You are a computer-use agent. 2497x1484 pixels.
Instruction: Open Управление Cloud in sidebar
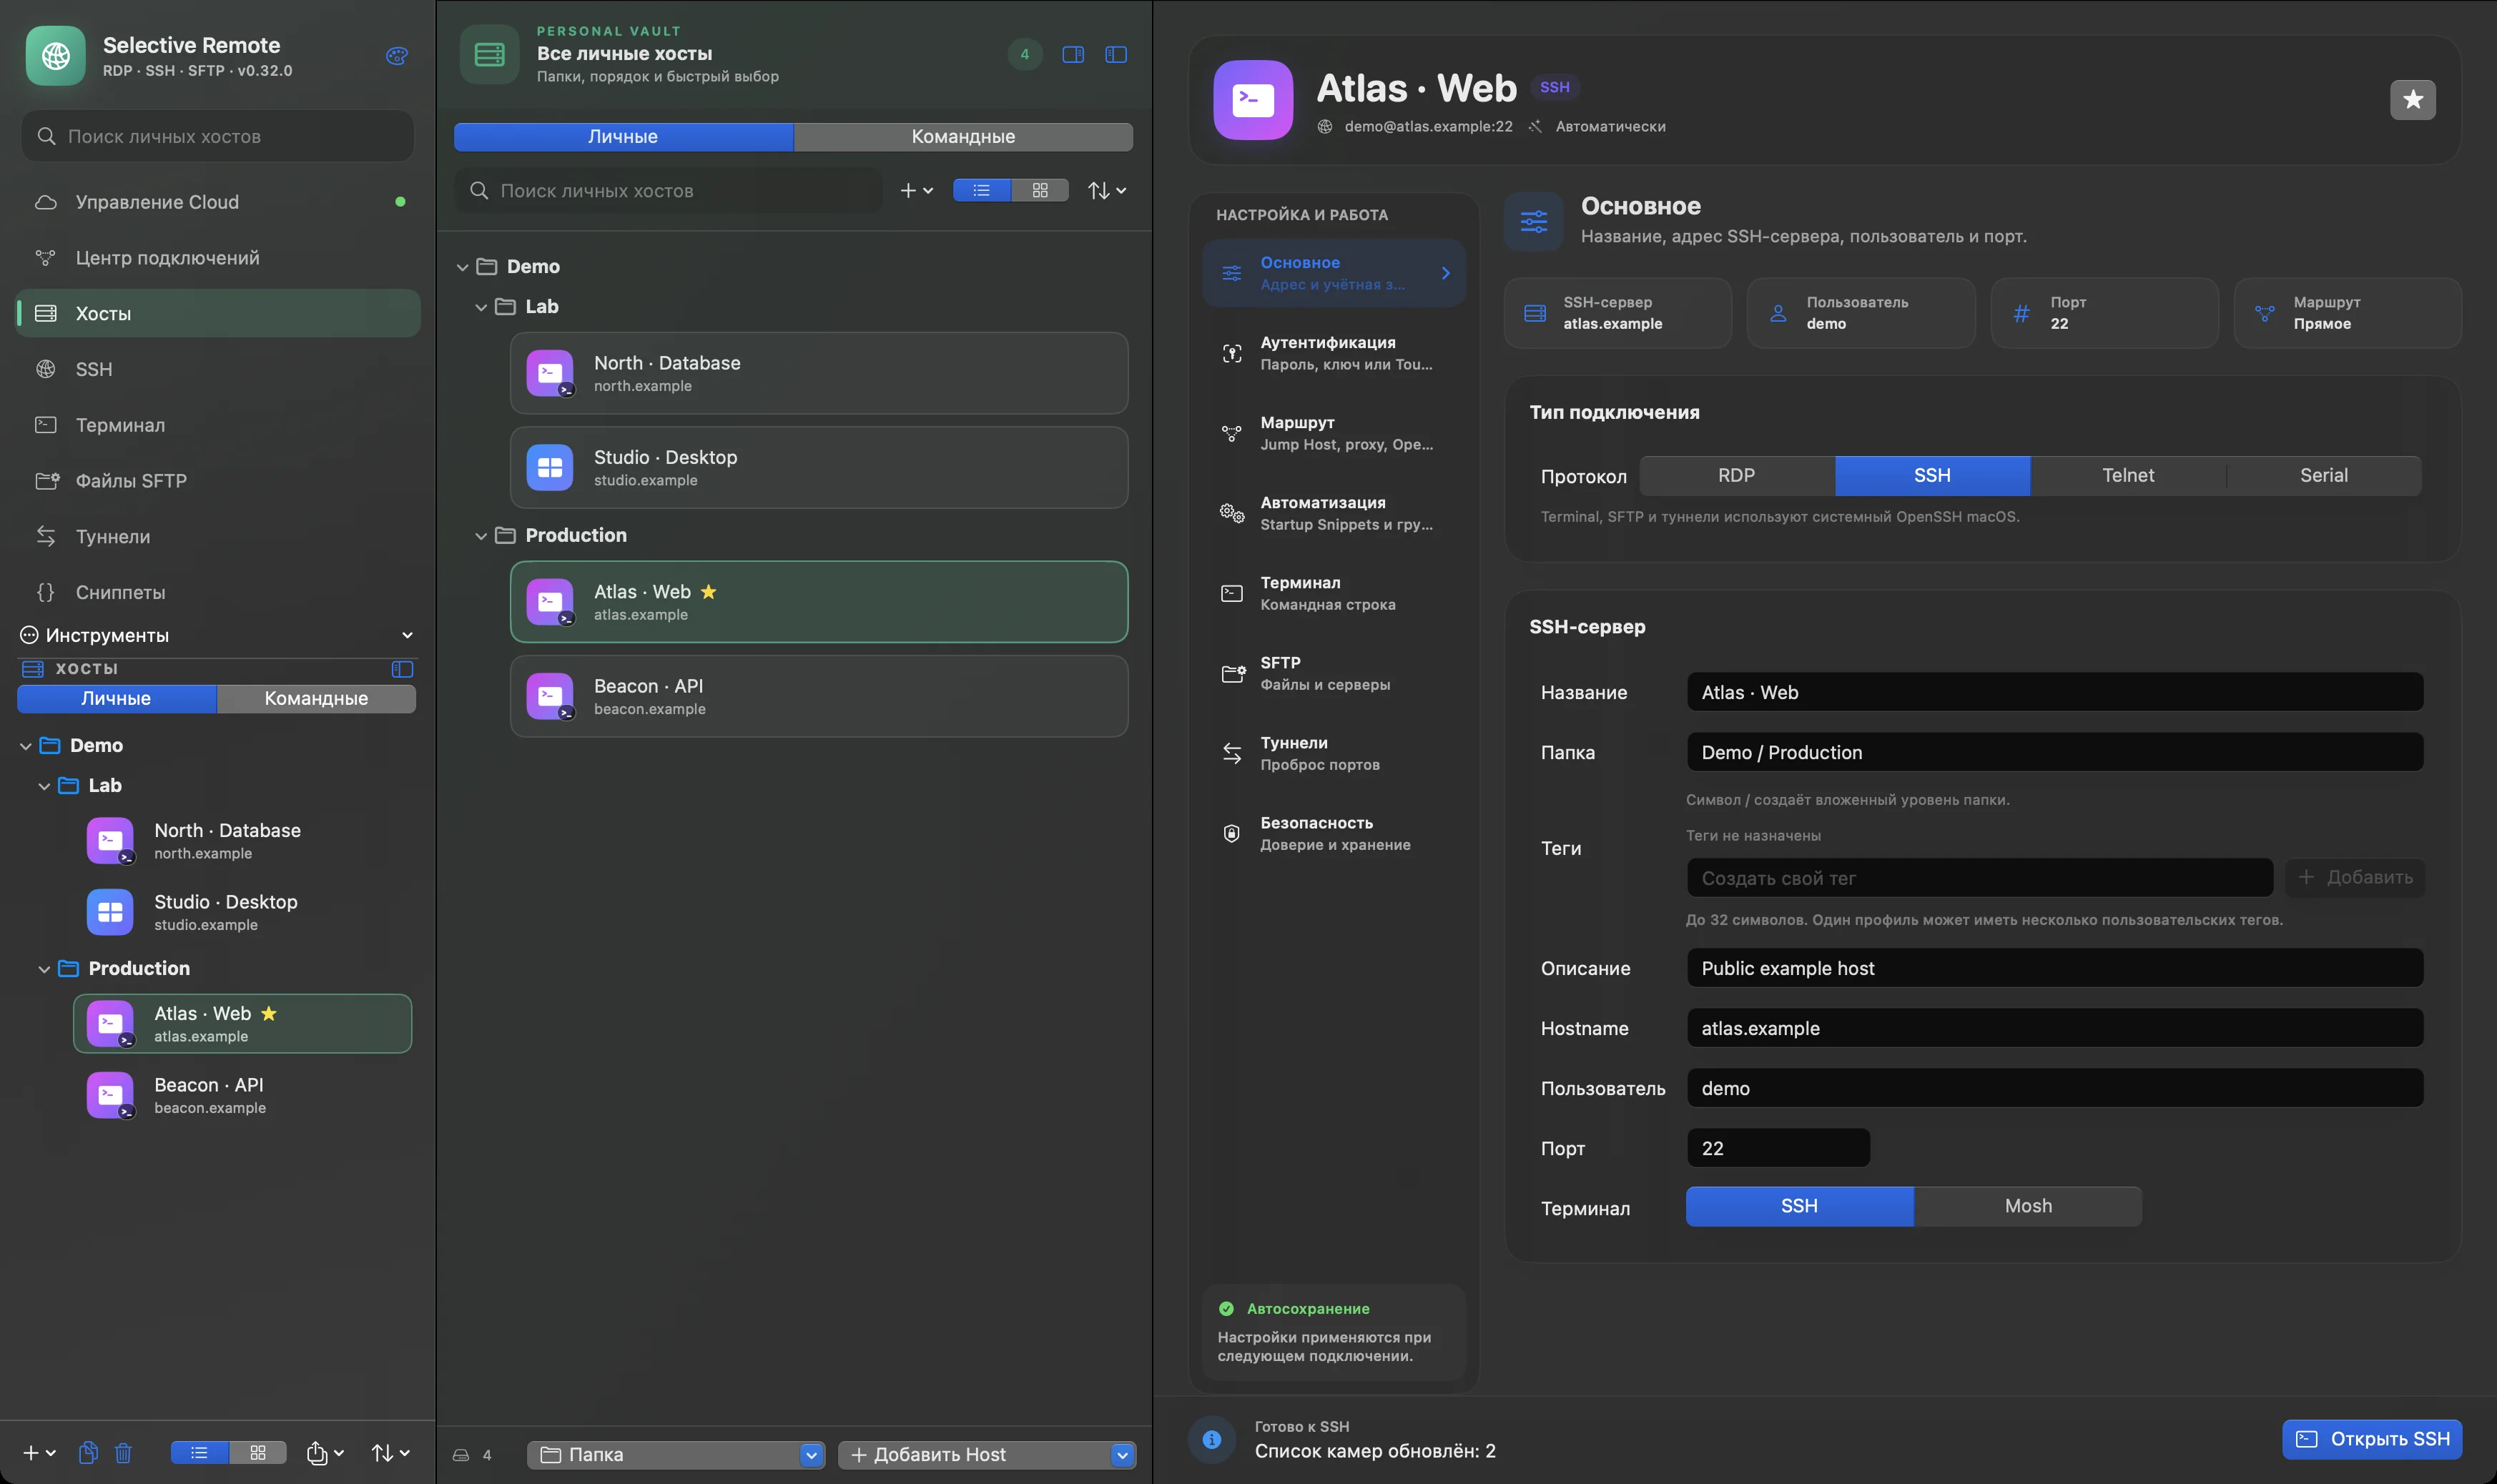coord(218,202)
